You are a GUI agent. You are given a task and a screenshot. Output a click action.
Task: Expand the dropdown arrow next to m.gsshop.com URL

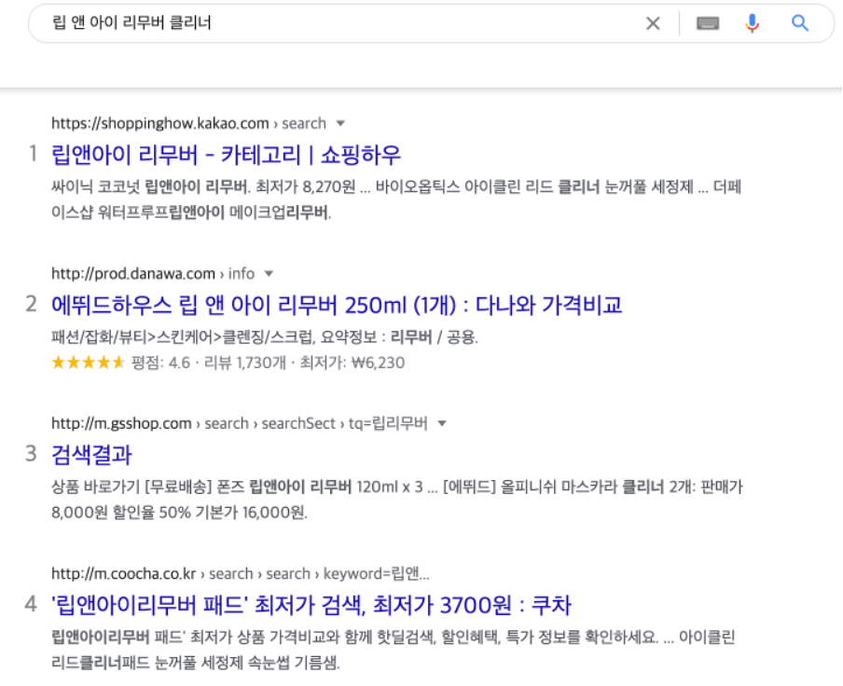coord(442,424)
